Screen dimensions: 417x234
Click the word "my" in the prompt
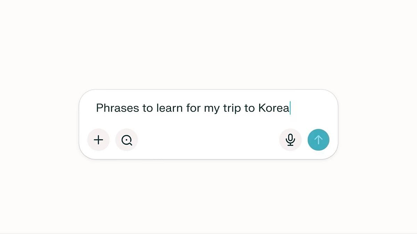click(212, 108)
